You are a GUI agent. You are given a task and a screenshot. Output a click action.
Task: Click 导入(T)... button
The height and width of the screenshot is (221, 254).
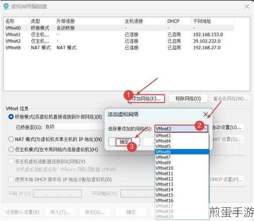point(60,212)
